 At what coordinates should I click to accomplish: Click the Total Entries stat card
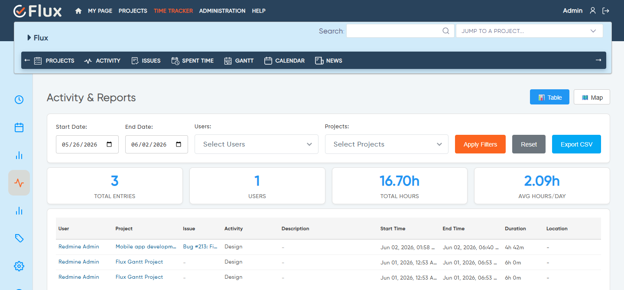pyautogui.click(x=115, y=186)
